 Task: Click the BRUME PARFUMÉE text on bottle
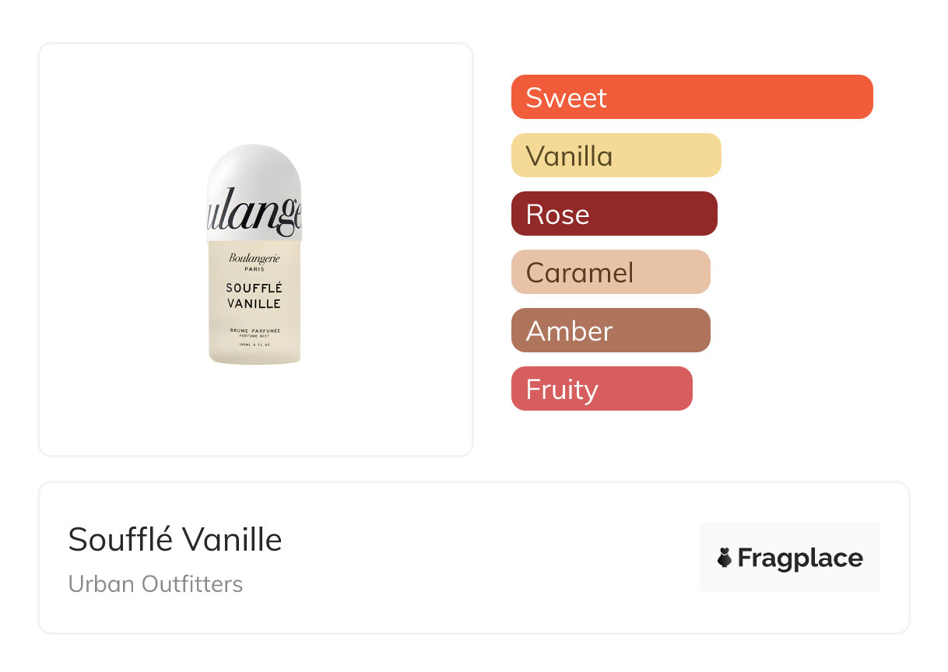click(x=255, y=331)
